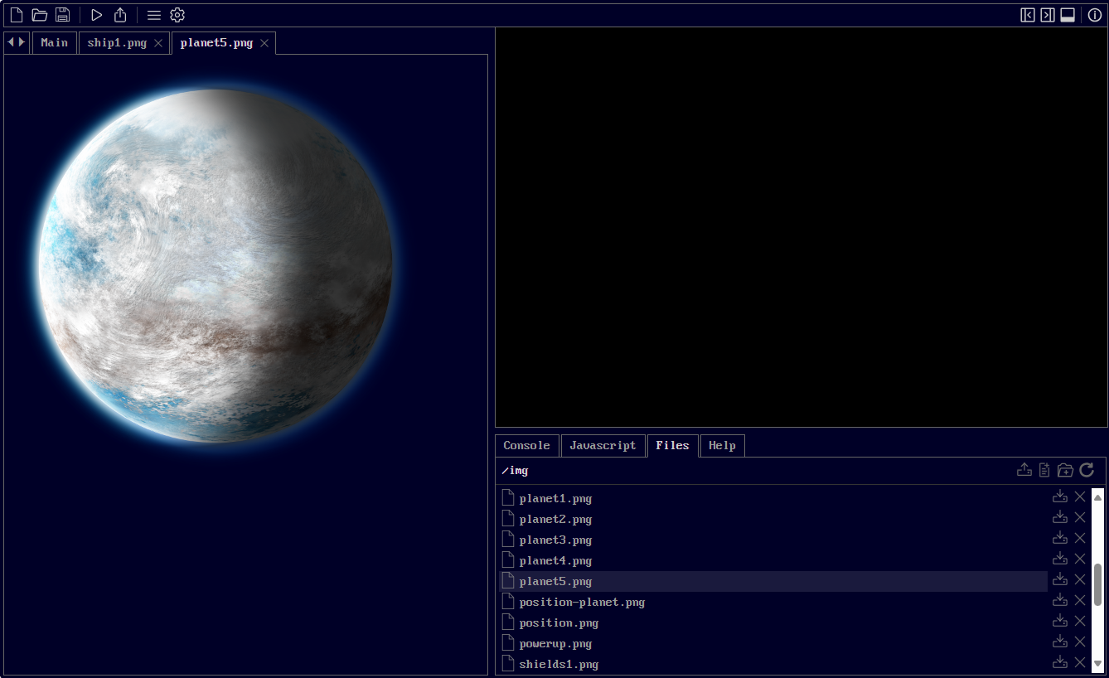
Task: Click the file list scrollbar up arrow
Action: coord(1098,497)
